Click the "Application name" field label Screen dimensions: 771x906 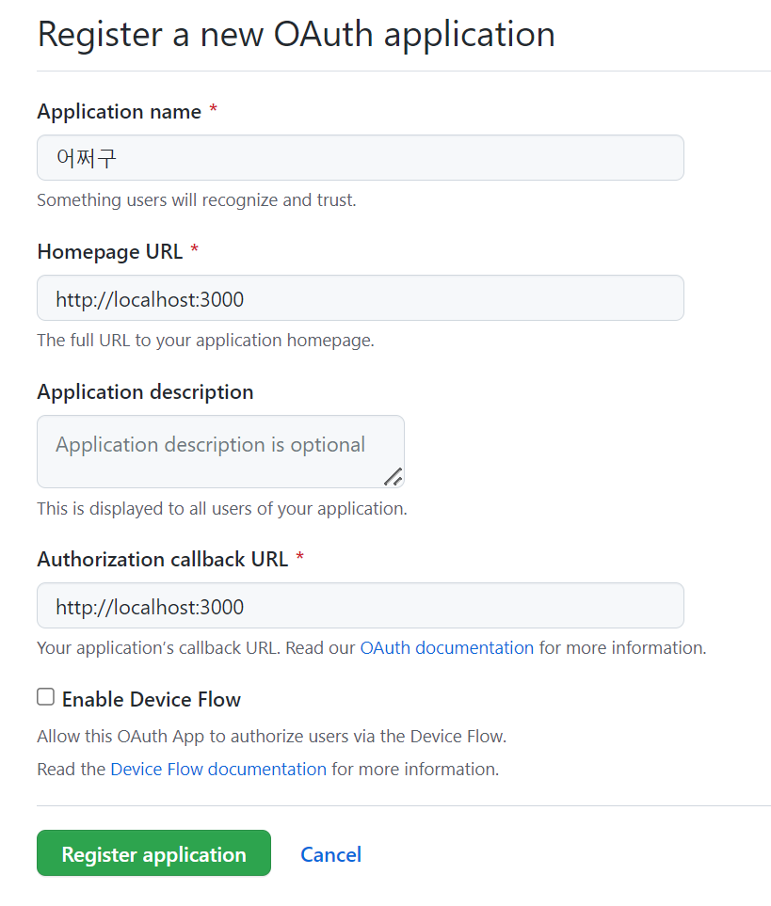click(x=119, y=112)
